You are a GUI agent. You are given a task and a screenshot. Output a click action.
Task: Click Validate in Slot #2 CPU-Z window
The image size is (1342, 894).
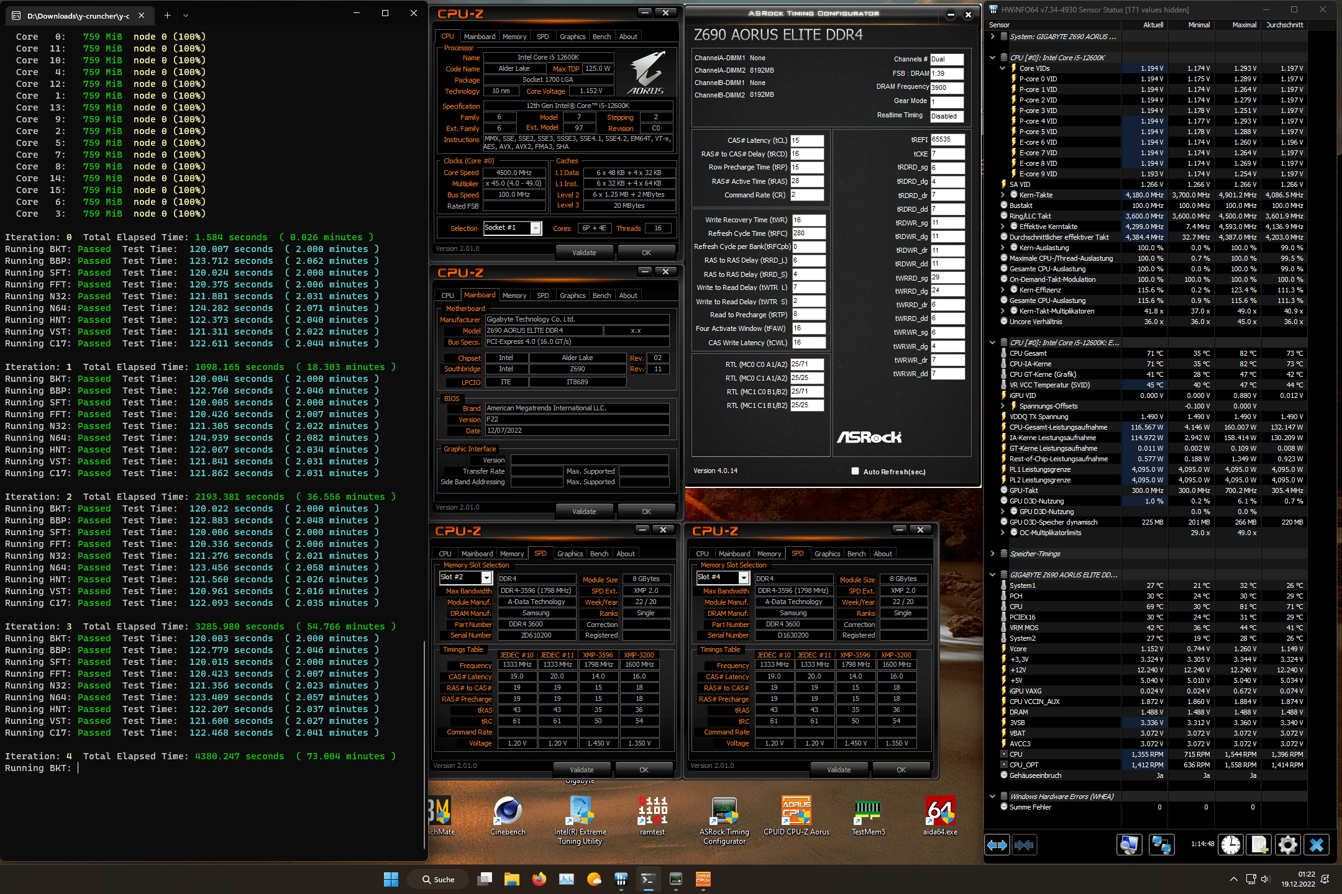(582, 770)
